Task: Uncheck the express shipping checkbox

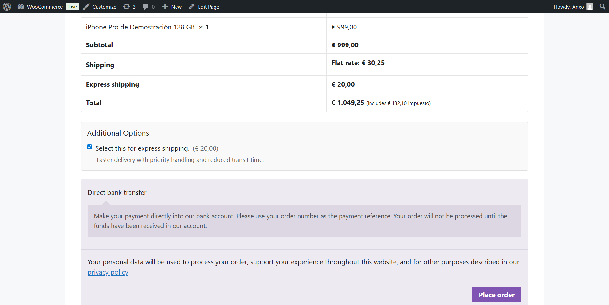Action: pos(90,147)
